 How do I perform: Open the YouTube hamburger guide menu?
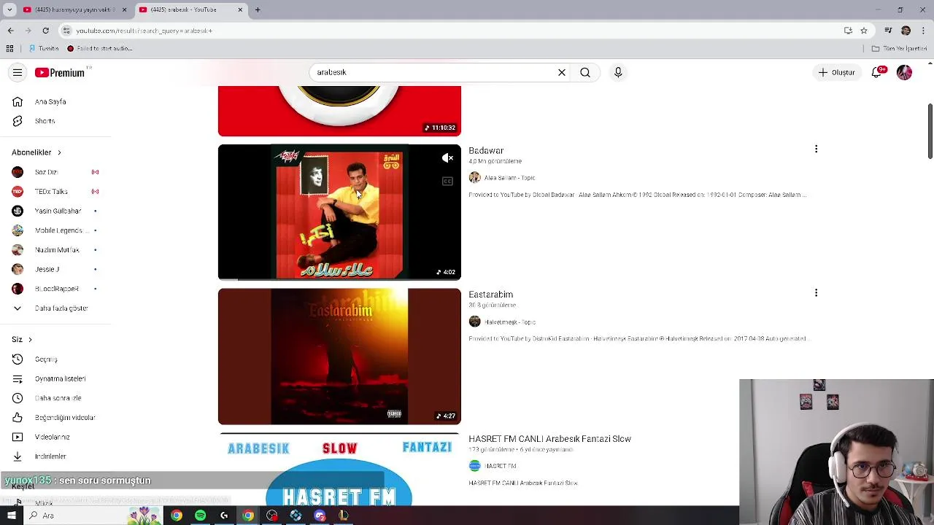[18, 72]
